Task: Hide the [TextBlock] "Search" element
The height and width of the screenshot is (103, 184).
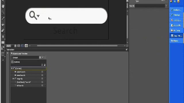Action: click(x=42, y=82)
